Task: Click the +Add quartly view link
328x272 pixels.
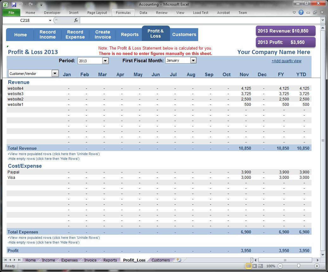Action: click(287, 61)
